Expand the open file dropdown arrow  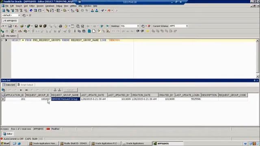click(x=25, y=26)
